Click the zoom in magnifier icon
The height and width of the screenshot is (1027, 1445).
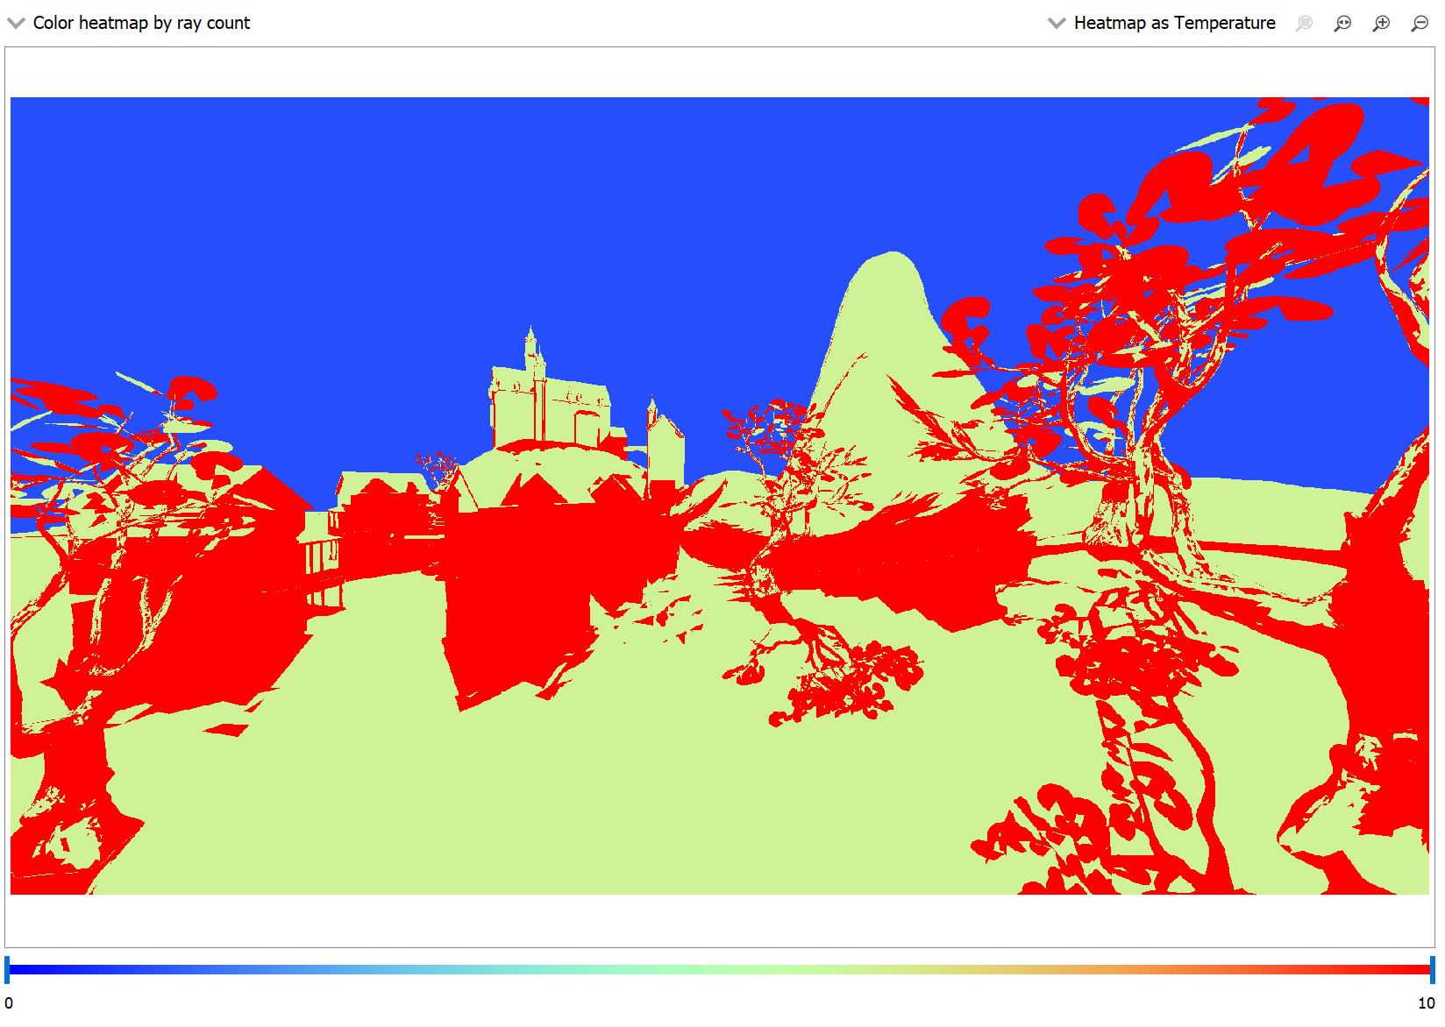tap(1381, 24)
